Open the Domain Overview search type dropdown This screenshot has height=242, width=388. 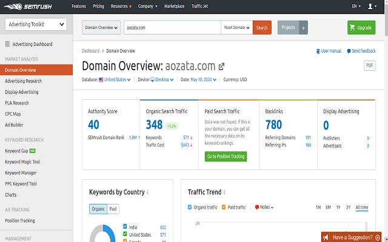(101, 28)
